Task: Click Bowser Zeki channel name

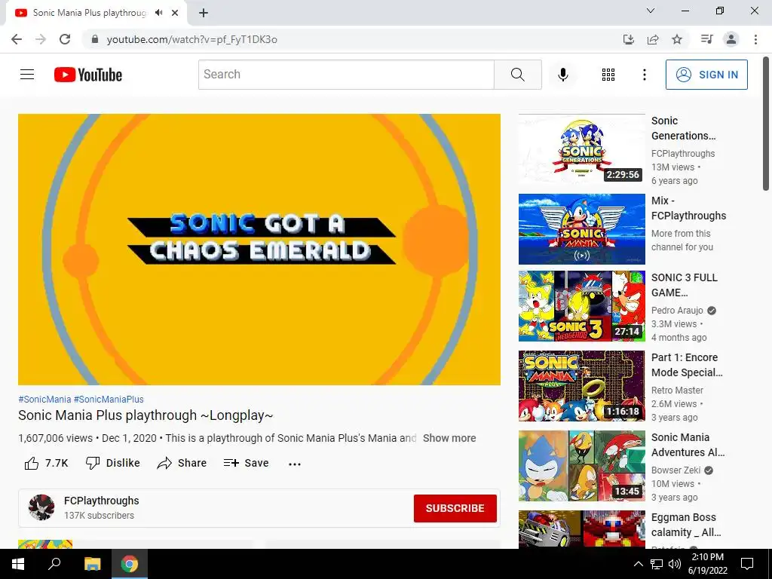Action: (675, 470)
